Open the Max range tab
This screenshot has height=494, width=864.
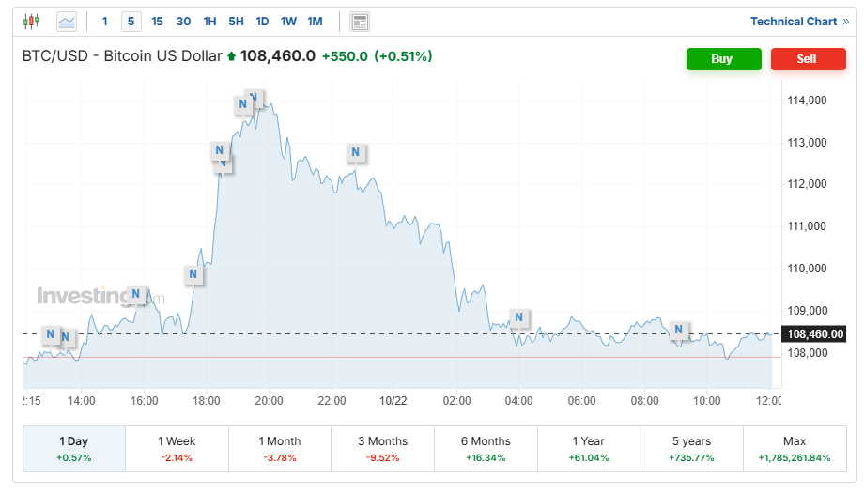794,448
